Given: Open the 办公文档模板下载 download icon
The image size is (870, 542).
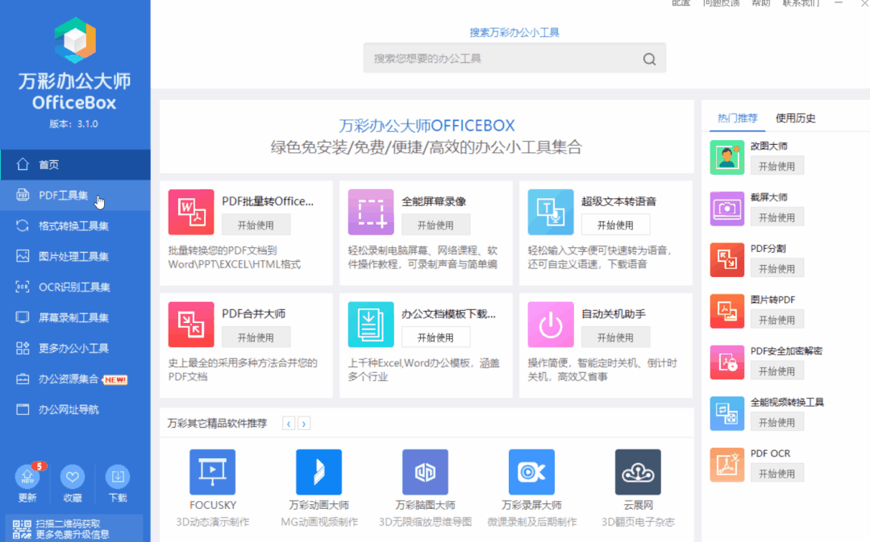Looking at the screenshot, I should click(371, 325).
